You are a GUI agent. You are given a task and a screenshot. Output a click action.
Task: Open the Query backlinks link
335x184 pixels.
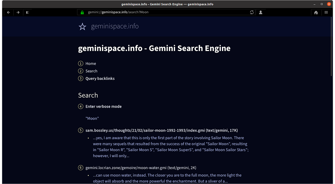point(100,79)
